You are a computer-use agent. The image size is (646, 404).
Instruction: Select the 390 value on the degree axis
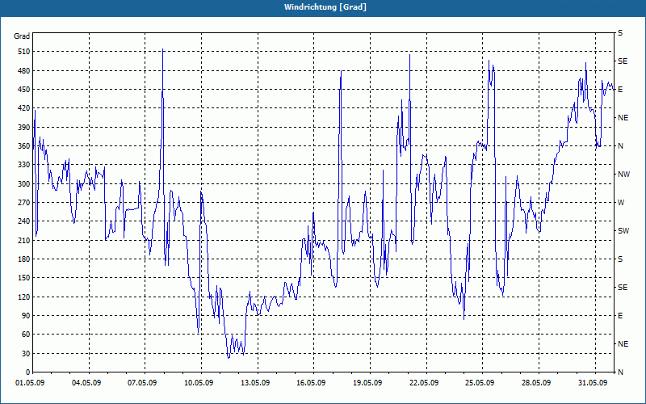23,128
